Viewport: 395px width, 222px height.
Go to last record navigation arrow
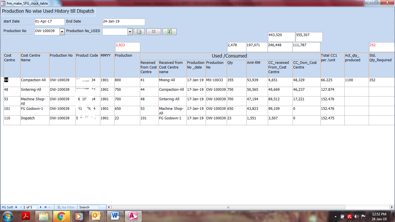tap(46, 207)
